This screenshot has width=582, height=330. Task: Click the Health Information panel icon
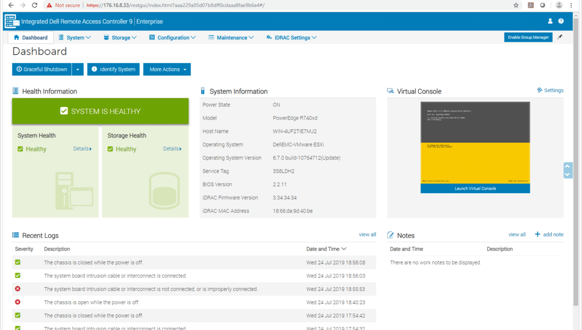15,91
